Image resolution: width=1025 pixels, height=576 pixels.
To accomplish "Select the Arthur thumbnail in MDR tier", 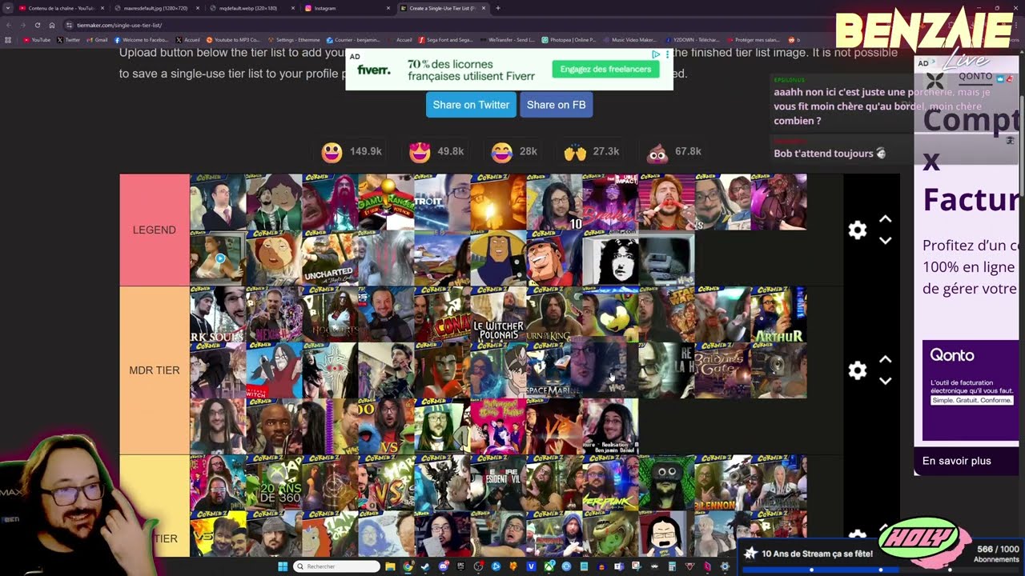I will [778, 314].
